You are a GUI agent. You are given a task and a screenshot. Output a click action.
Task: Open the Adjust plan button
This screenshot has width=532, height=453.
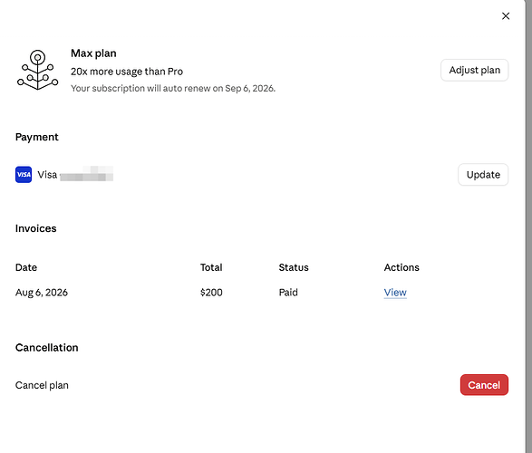[x=474, y=70]
